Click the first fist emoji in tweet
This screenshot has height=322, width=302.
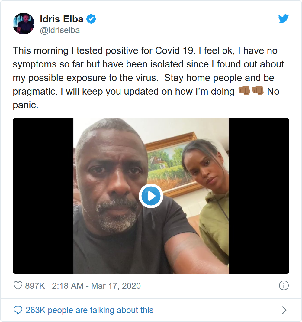click(244, 91)
